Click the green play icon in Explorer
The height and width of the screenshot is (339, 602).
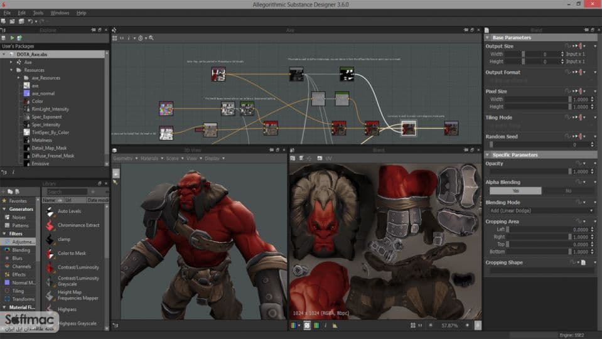point(12,38)
